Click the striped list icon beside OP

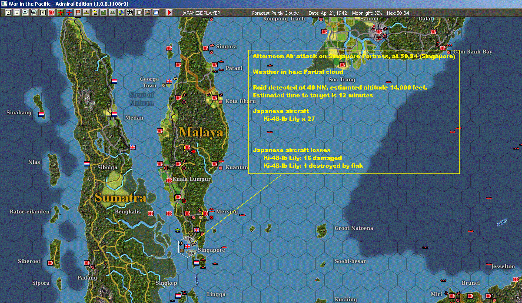pyautogui.click(x=147, y=13)
